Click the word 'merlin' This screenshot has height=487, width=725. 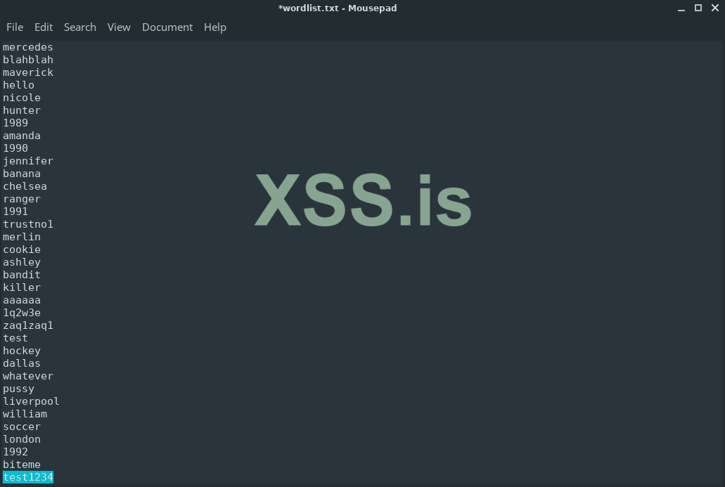coord(22,237)
